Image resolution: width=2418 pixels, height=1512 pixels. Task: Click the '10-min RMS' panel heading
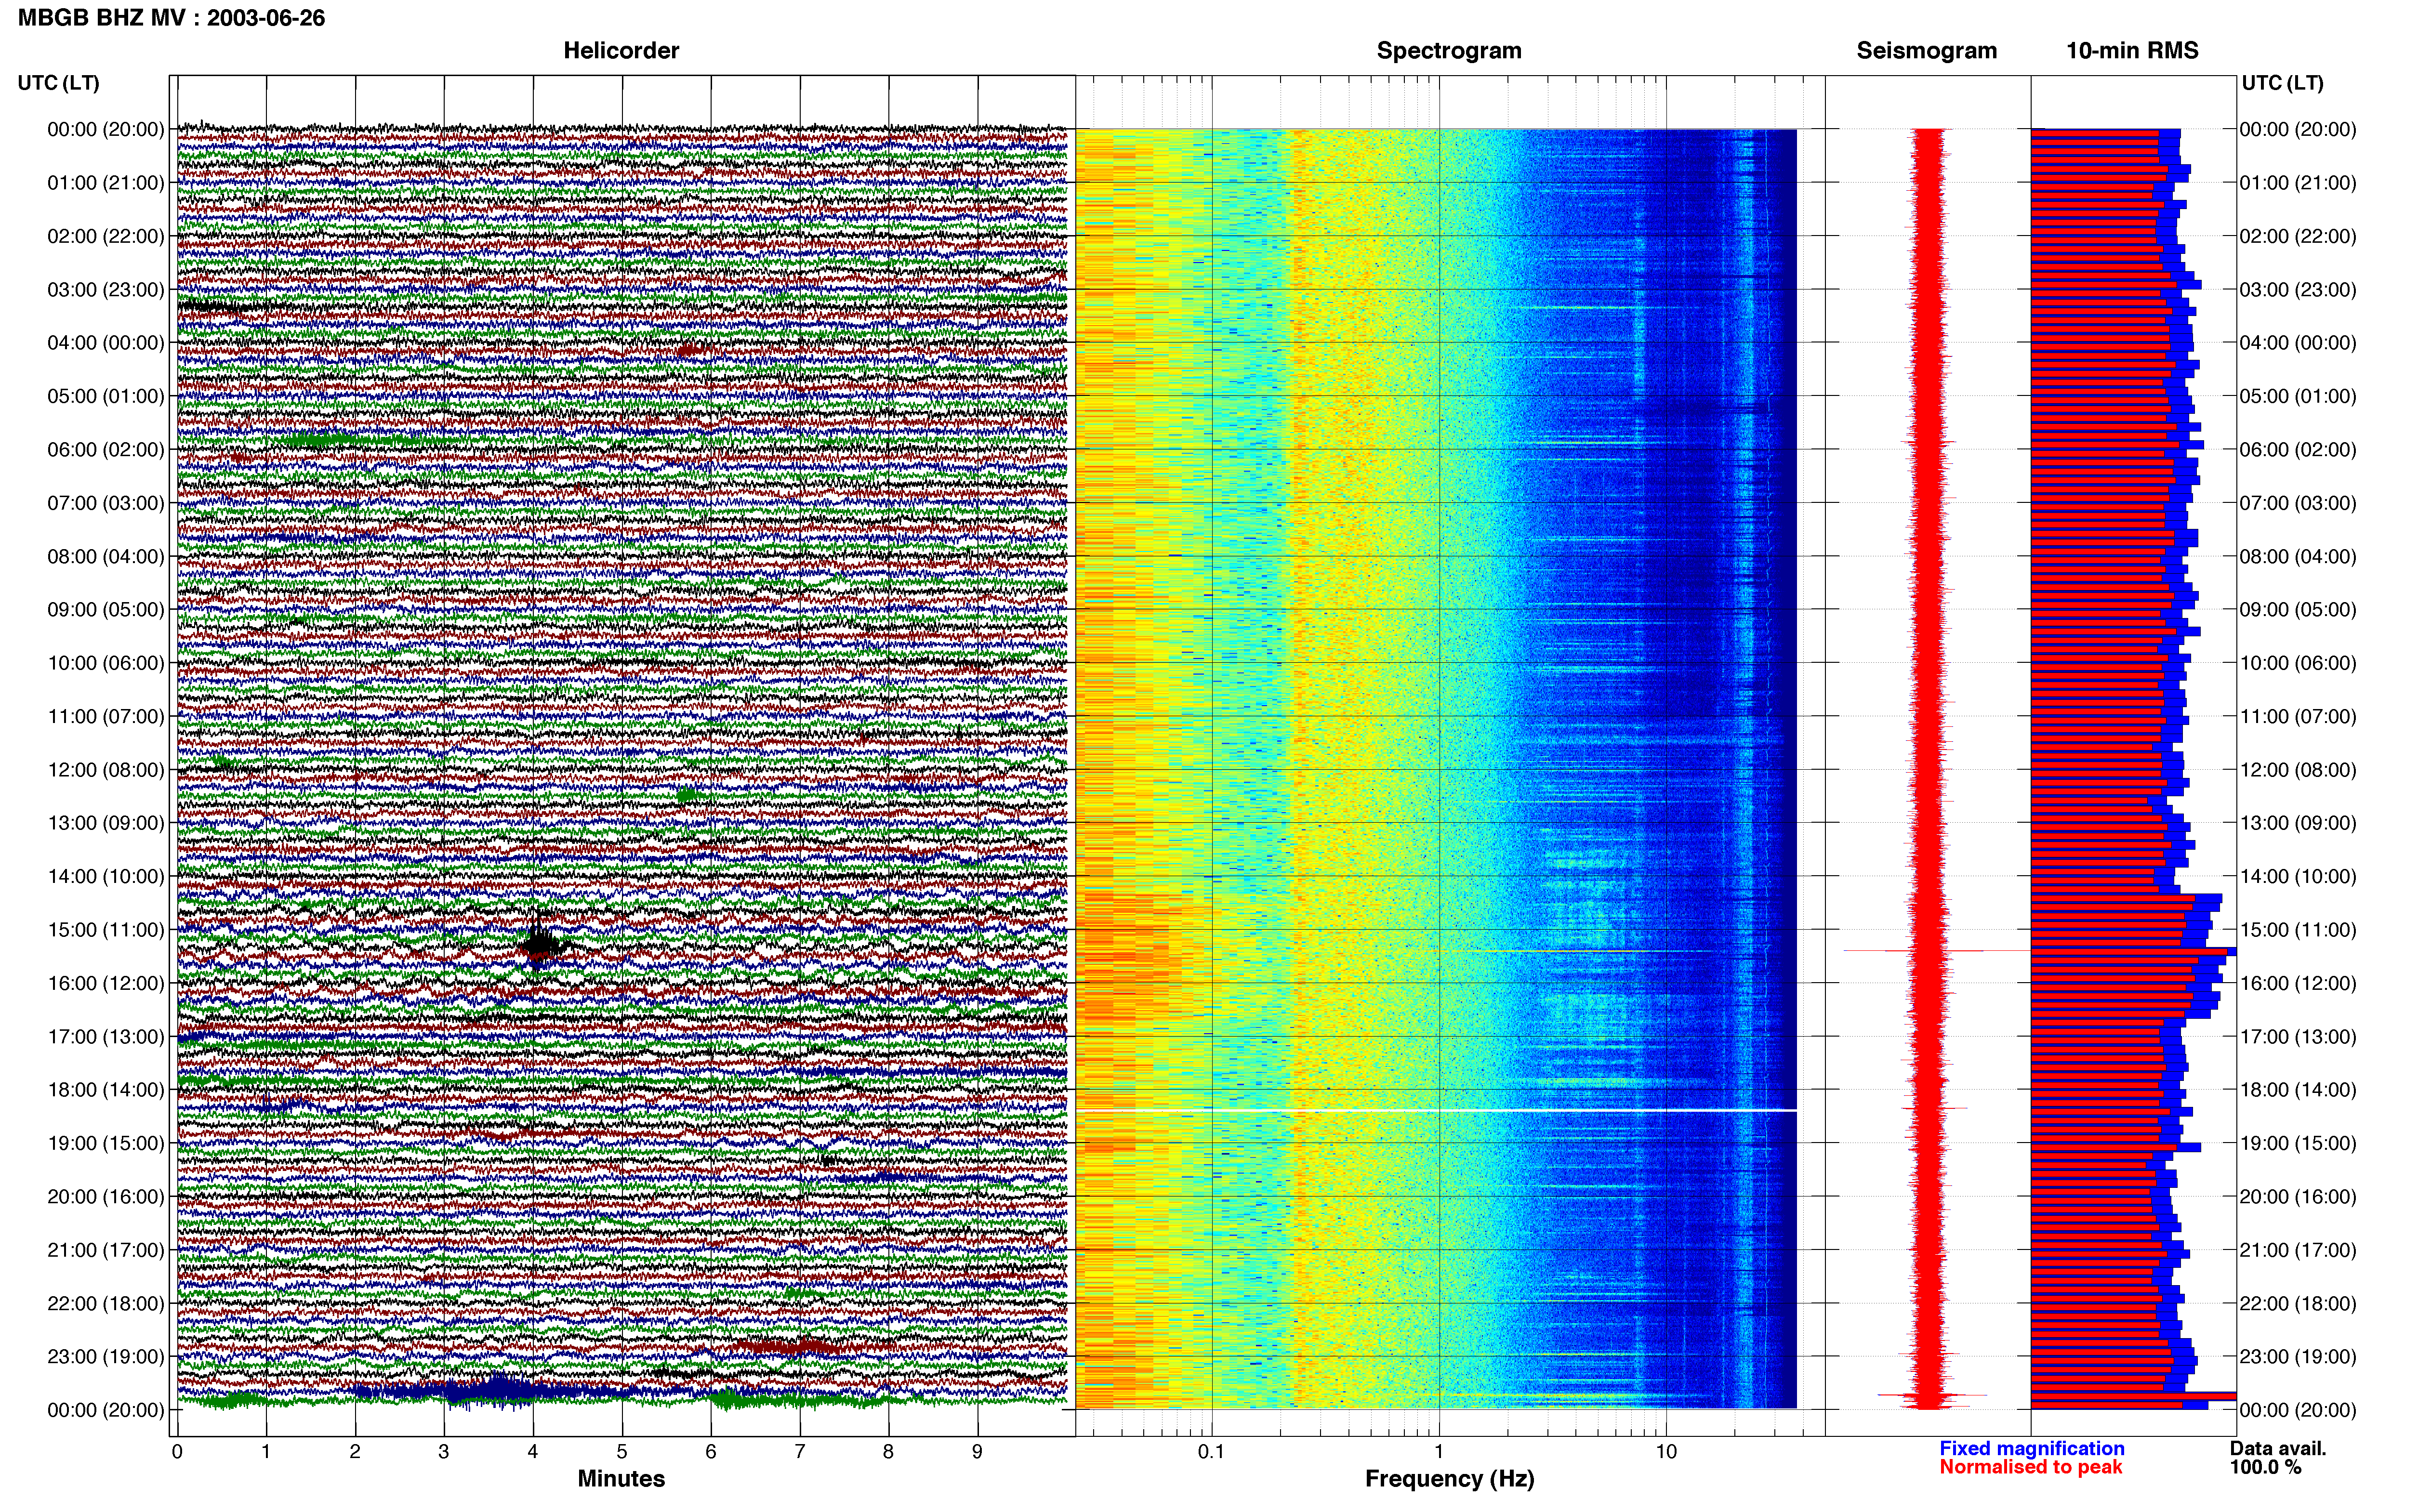coord(2132,51)
